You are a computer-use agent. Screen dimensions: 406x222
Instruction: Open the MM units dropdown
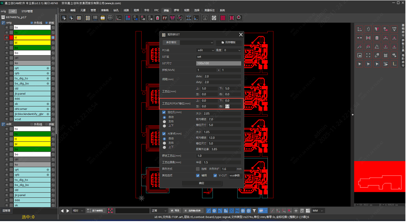click(x=318, y=211)
